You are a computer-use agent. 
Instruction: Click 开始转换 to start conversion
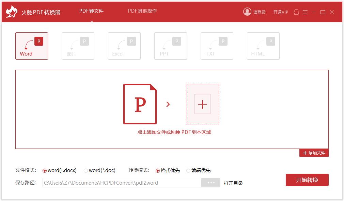(307, 180)
